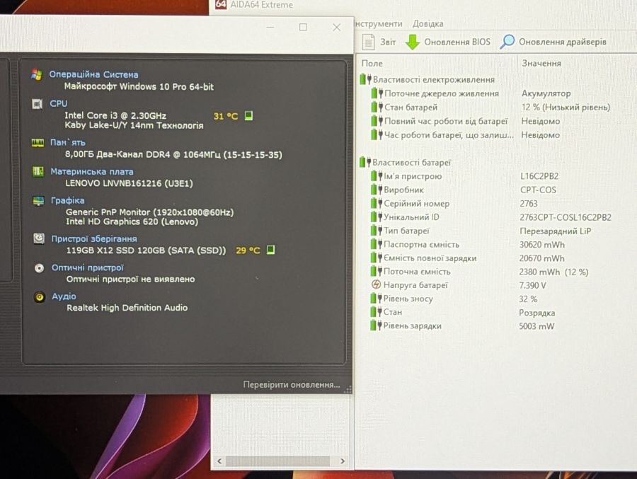Click battery icon by Властивості батареї header
This screenshot has height=479, width=637.
tap(365, 163)
